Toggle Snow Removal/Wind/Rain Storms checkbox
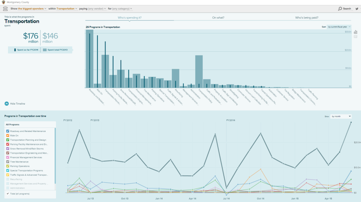This screenshot has height=202, width=361. [x=8, y=148]
